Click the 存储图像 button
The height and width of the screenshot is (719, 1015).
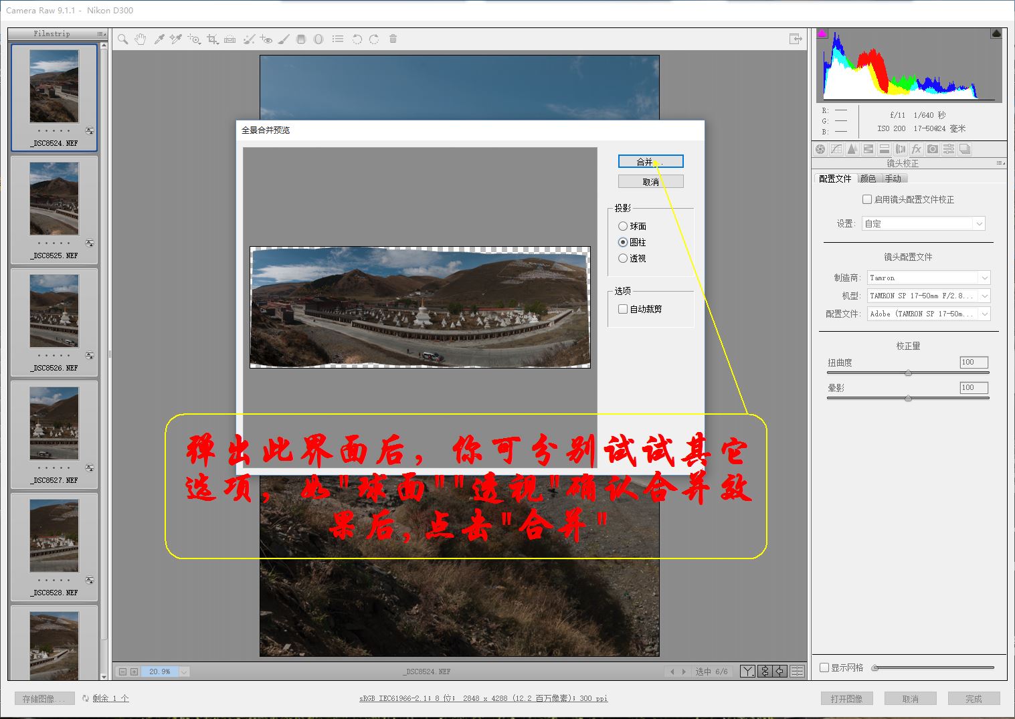[45, 699]
